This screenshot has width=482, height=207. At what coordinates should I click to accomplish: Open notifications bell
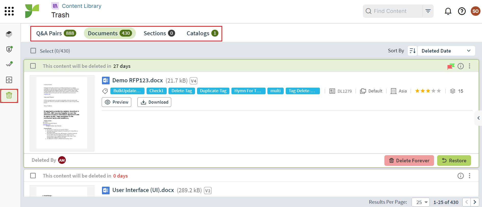tap(448, 11)
